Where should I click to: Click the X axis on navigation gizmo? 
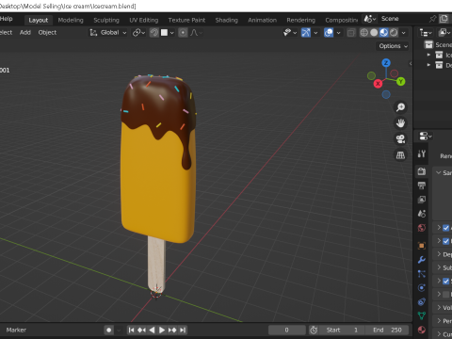point(378,84)
